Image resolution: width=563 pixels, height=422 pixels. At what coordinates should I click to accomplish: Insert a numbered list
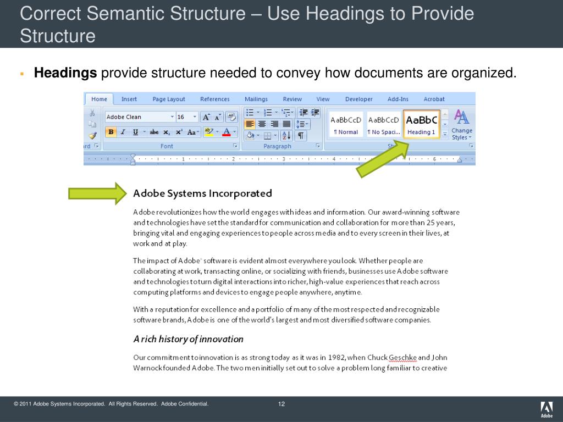[268, 113]
